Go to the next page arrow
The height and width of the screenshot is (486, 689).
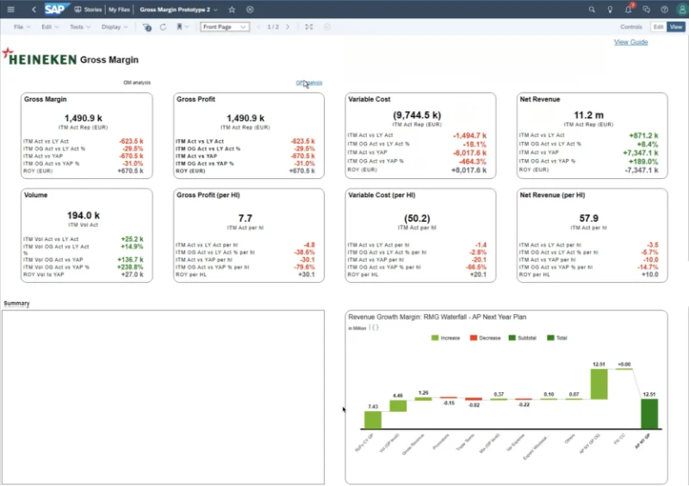[288, 27]
